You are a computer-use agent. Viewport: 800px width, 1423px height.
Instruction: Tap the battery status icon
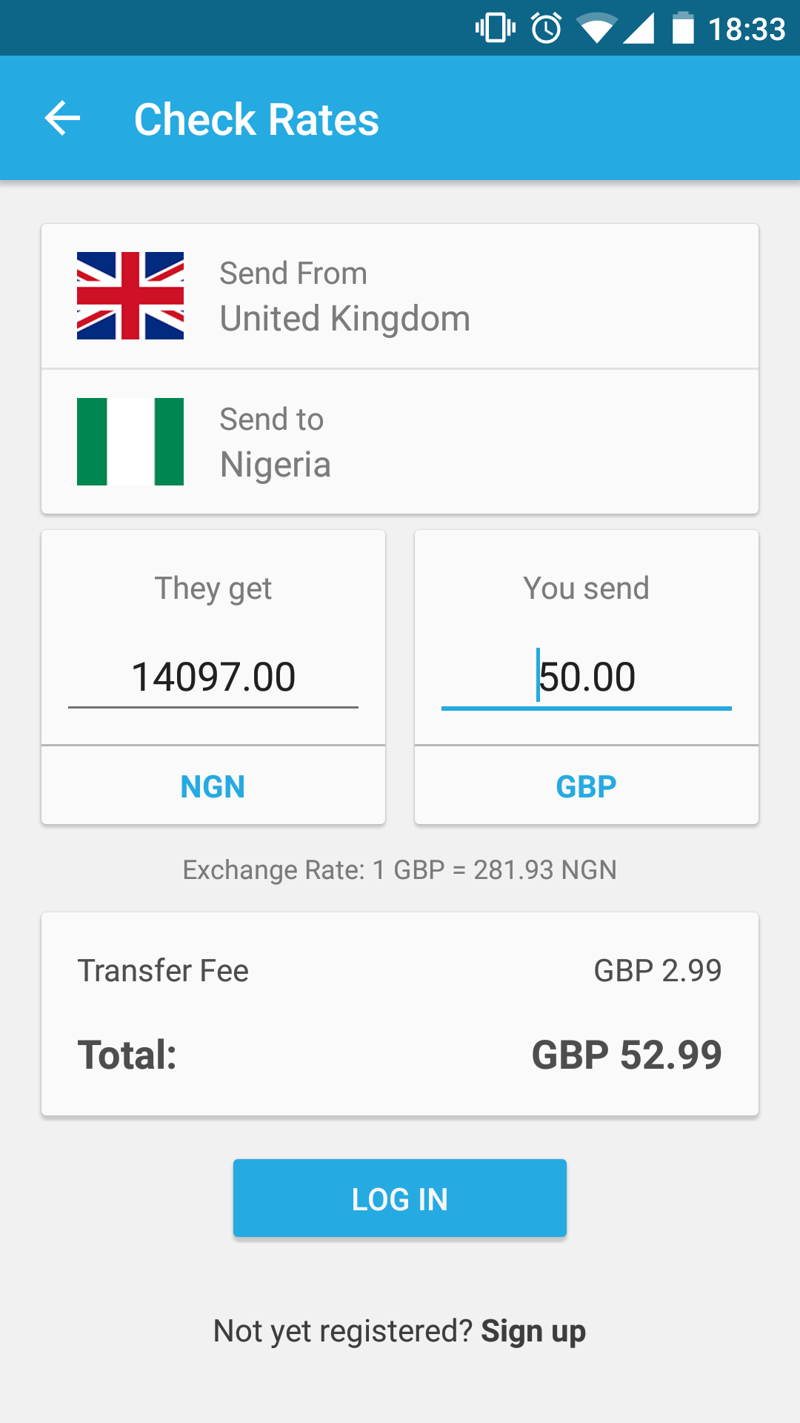click(683, 28)
